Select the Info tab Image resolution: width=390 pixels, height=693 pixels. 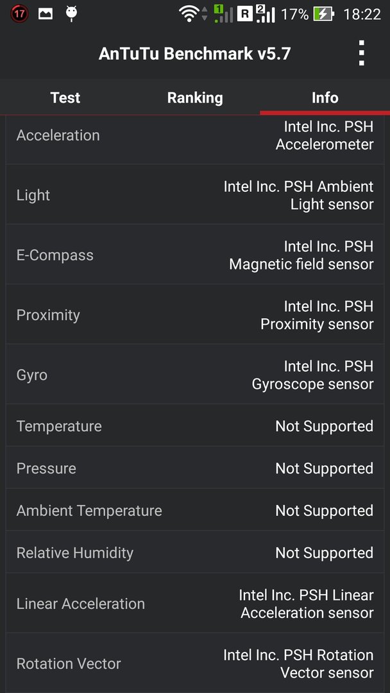click(325, 98)
